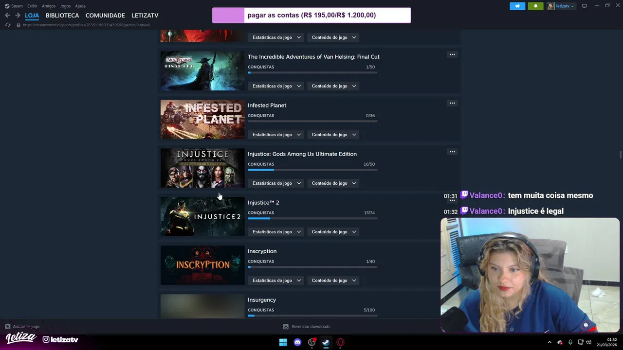This screenshot has height=350, width=623.
Task: Click the Injustice 2 achievements progress bar
Action: click(x=312, y=218)
